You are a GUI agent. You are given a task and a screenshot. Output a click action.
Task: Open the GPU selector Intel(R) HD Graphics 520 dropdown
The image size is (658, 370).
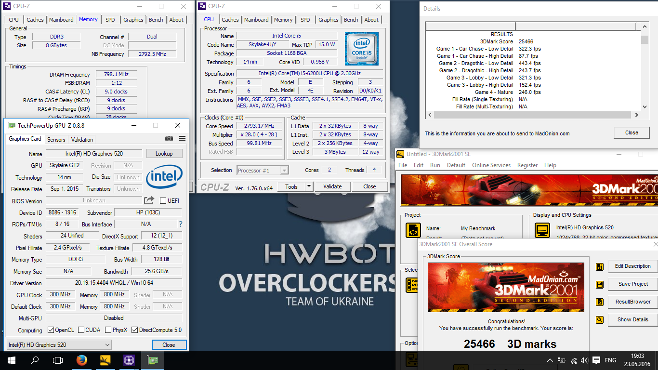[x=59, y=344]
